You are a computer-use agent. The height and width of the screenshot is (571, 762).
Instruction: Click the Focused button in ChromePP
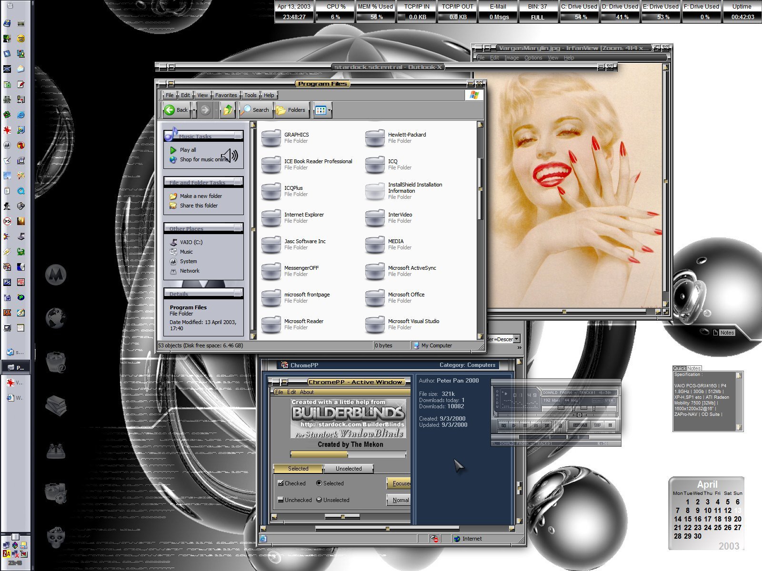[x=399, y=483]
